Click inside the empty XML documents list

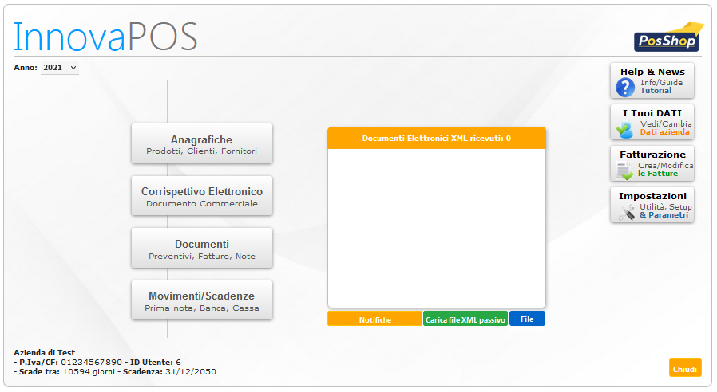(436, 228)
